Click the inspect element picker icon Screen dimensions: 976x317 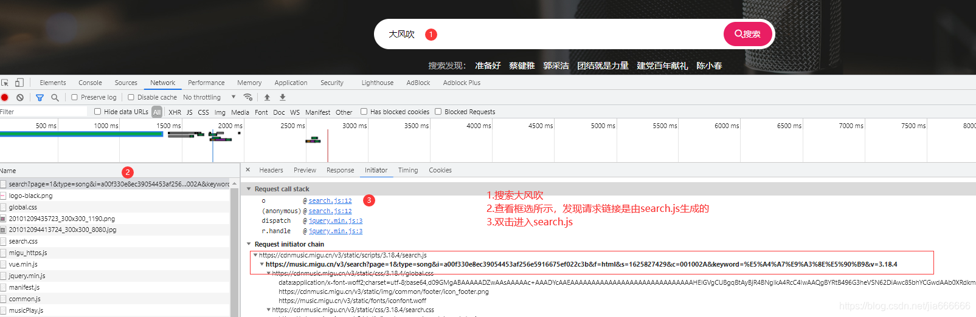click(x=5, y=83)
